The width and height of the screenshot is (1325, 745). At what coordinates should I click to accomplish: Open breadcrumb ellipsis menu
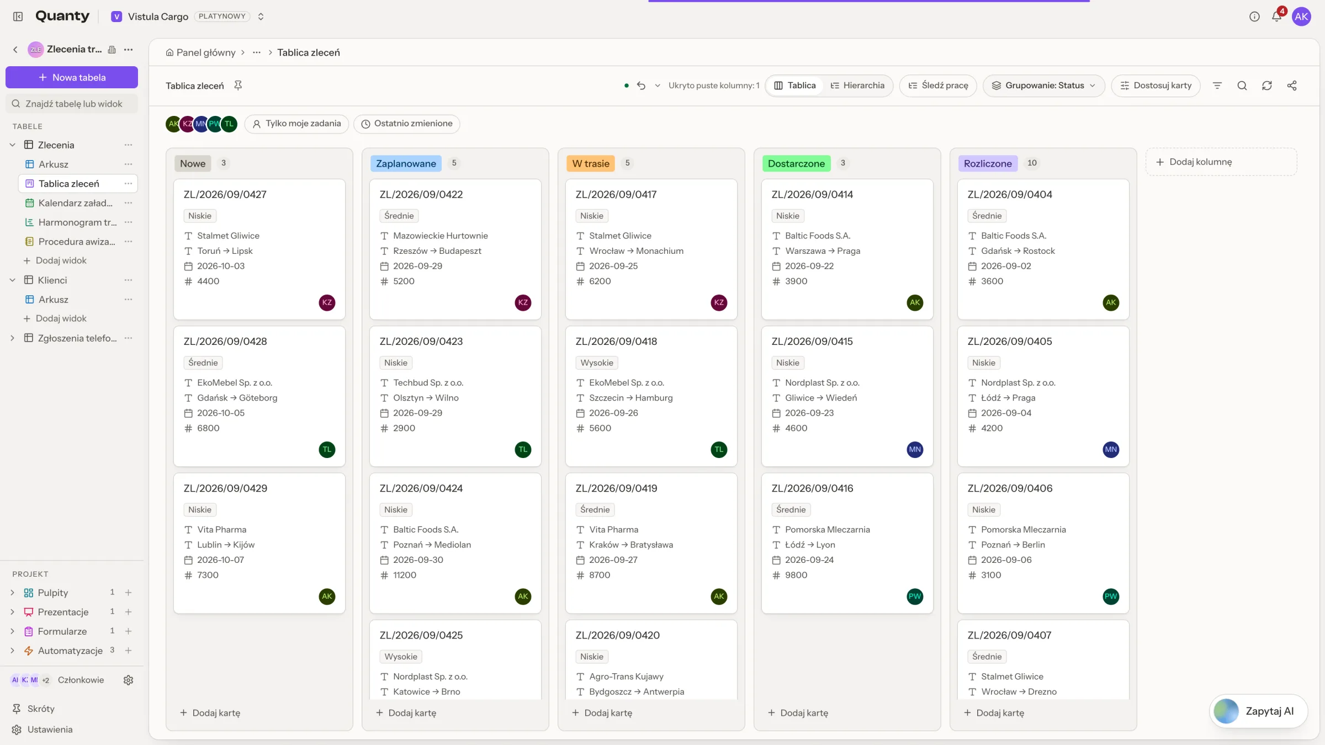coord(256,52)
